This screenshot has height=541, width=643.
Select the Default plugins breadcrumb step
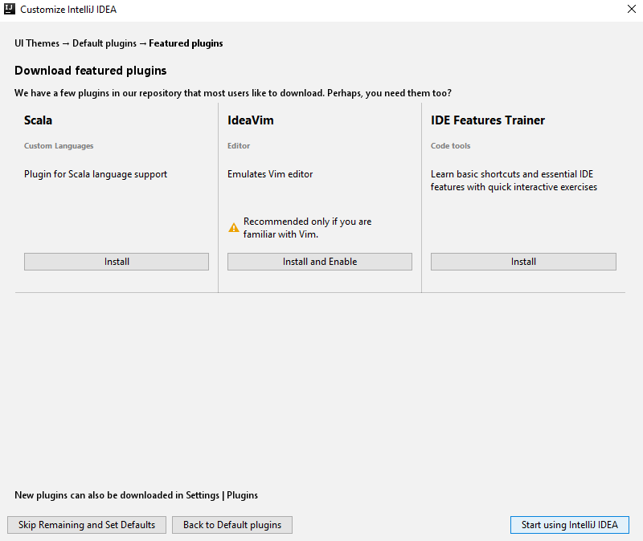[x=104, y=43]
